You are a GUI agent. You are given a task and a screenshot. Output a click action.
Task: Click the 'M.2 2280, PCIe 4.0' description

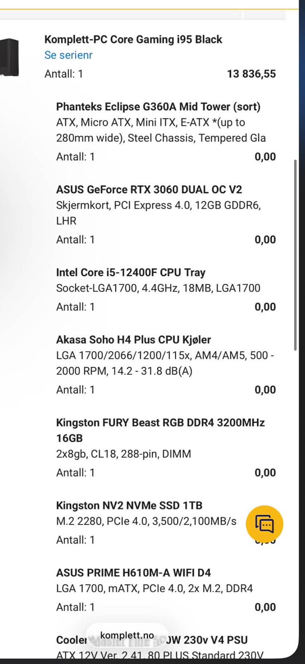pos(146,522)
